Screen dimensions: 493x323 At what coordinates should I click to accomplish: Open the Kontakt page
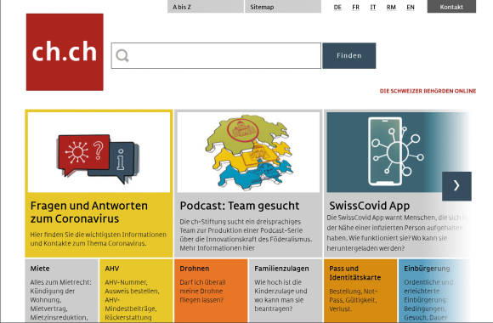451,7
